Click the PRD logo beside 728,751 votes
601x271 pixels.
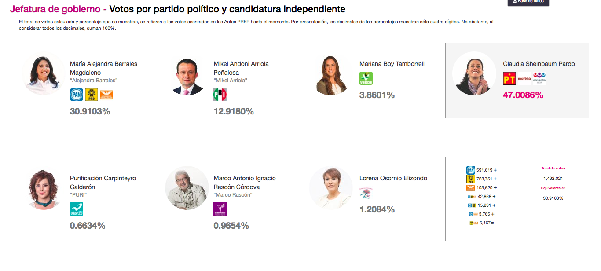471,179
